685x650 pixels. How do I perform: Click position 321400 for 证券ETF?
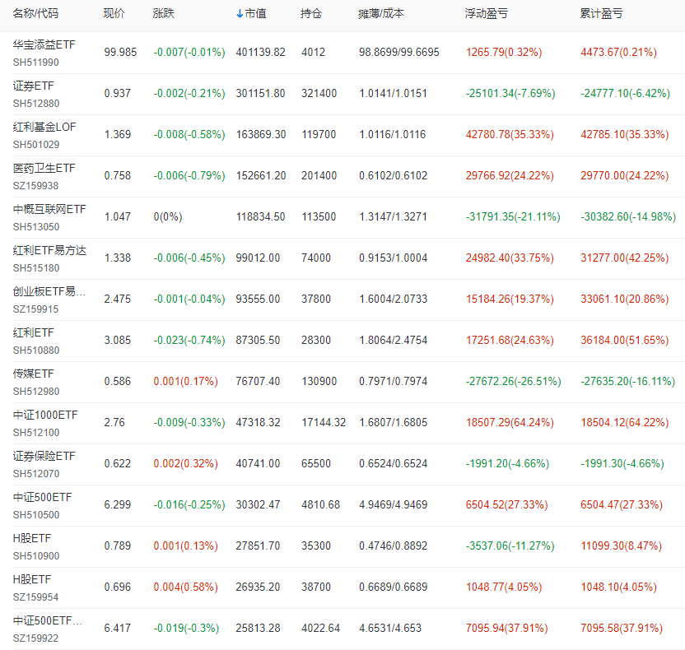[x=319, y=94]
